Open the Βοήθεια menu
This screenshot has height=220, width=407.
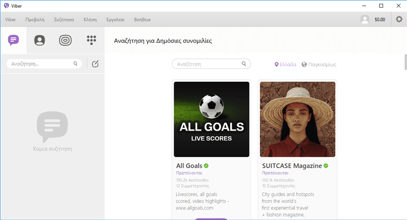click(142, 20)
